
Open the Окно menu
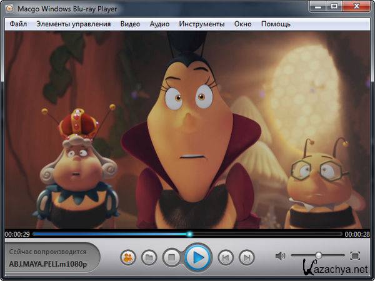(242, 24)
